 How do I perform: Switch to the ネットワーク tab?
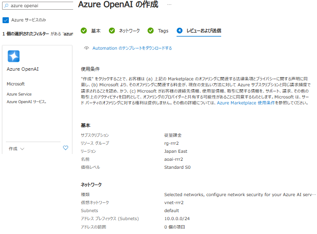pos(129,31)
